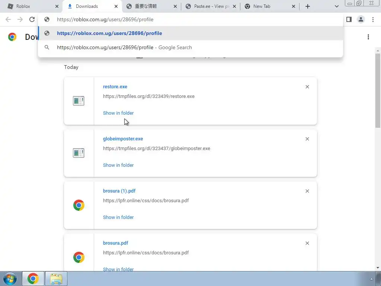The height and width of the screenshot is (286, 381).
Task: Go forward to next page
Action: coord(20,19)
